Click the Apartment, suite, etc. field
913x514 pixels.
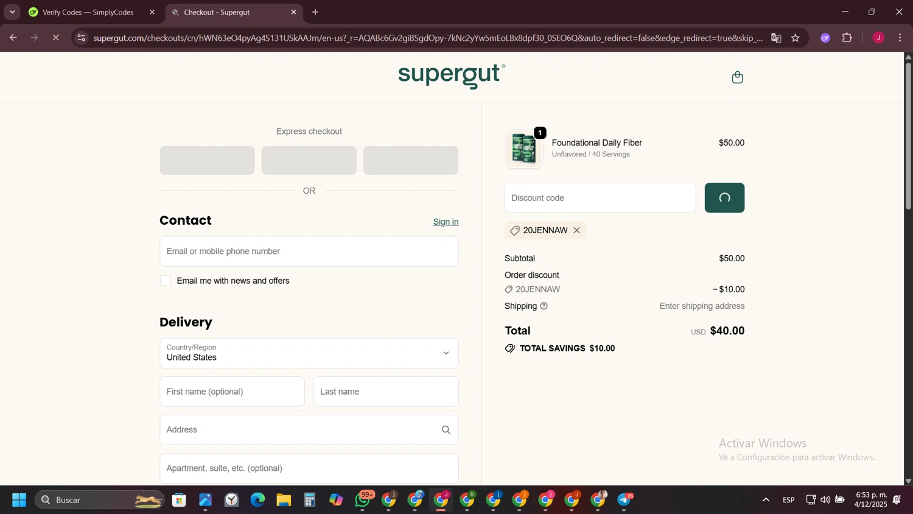point(309,468)
